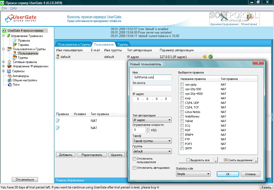Click the Удалить button

[x=117, y=155]
